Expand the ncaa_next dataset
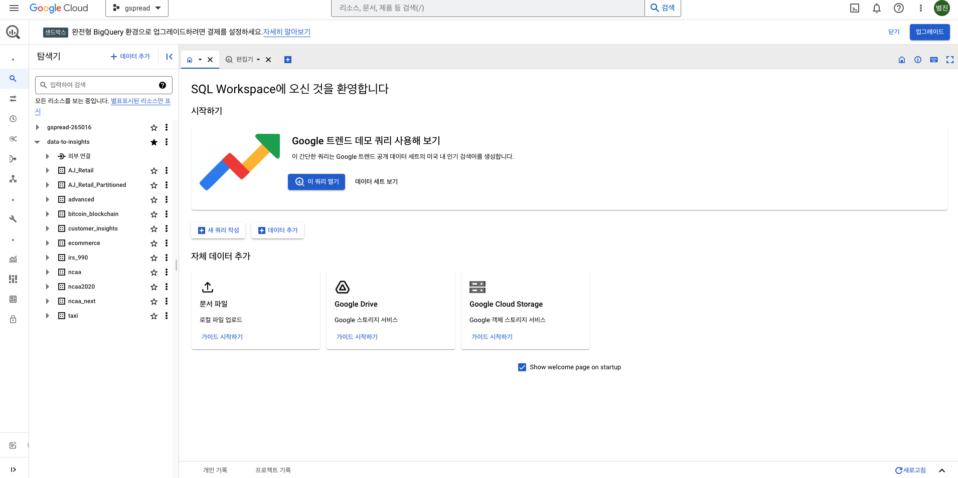 click(x=48, y=301)
